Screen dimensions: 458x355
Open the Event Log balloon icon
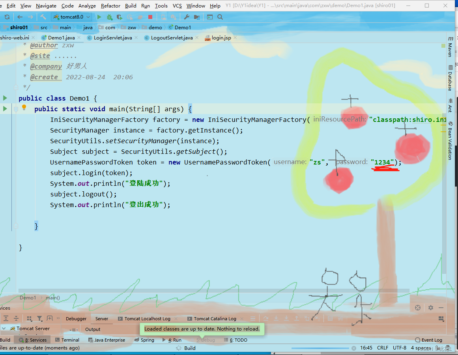[x=418, y=340]
